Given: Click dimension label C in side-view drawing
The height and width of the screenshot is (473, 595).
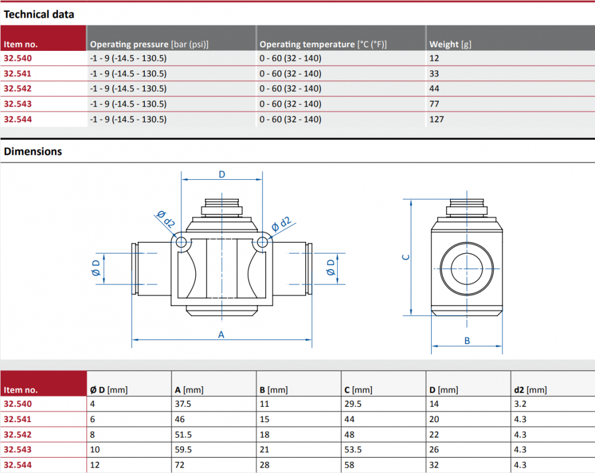Looking at the screenshot, I should coord(406,257).
